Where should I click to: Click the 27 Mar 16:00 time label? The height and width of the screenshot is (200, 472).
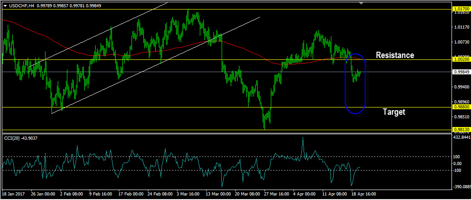[277, 194]
